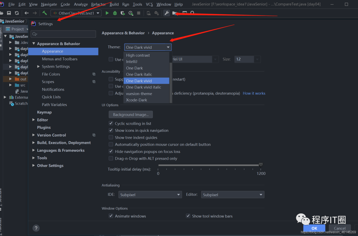Select IntelliJ theme option
The image size is (358, 236).
tap(147, 61)
